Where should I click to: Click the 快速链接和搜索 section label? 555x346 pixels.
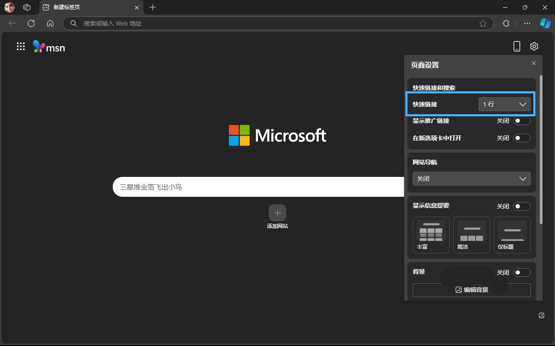(434, 88)
